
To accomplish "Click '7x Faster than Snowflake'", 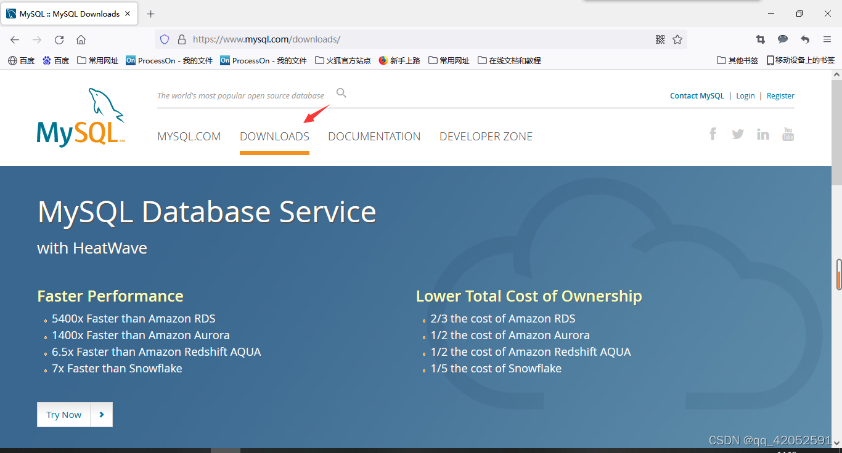I will 117,369.
